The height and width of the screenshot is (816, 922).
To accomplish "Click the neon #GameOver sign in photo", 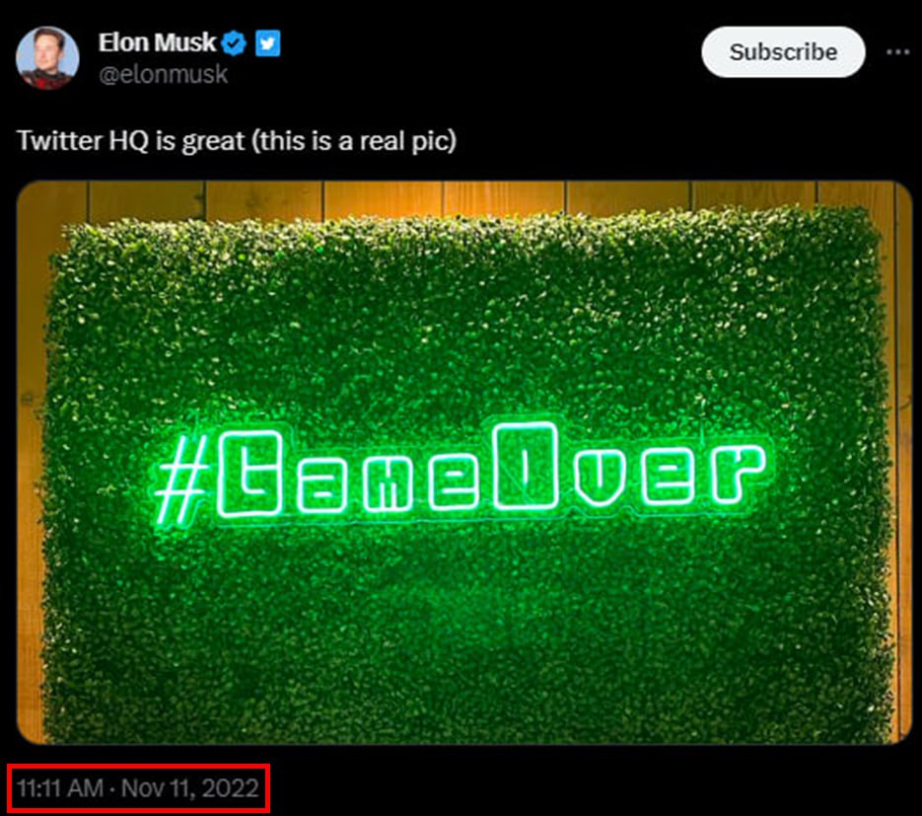I will [462, 476].
